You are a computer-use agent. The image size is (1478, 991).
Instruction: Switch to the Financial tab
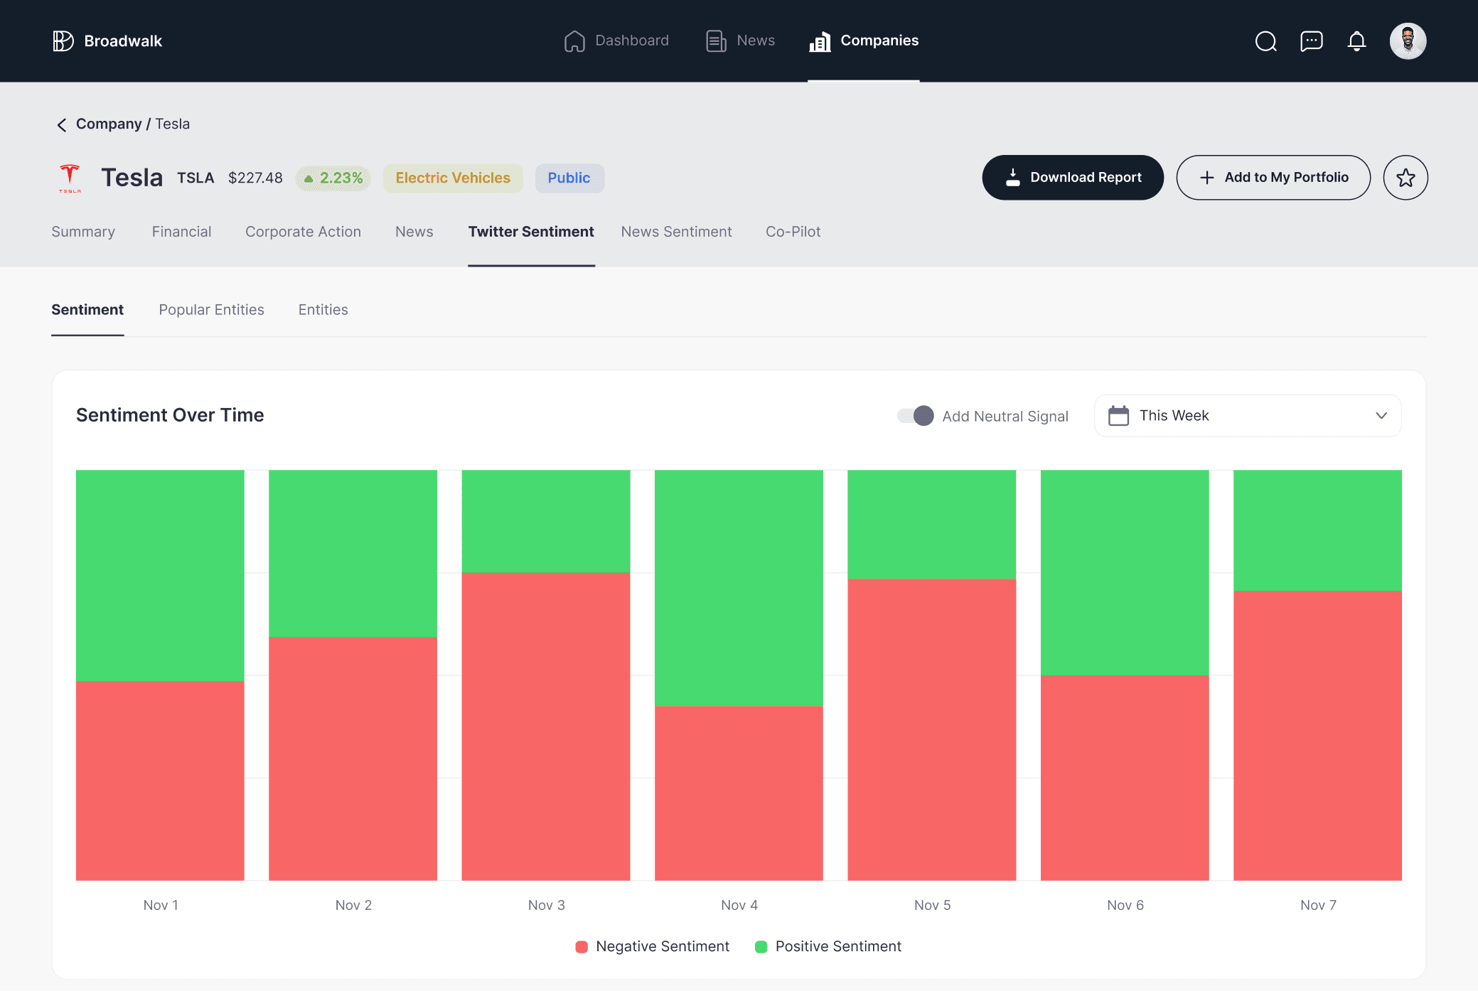pos(181,232)
